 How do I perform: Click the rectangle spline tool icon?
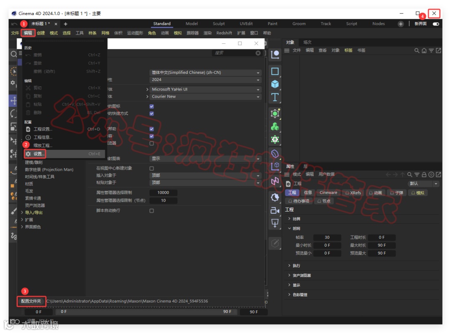(275, 71)
